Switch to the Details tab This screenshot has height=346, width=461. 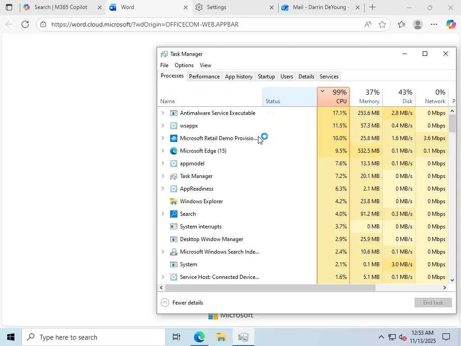pos(306,77)
